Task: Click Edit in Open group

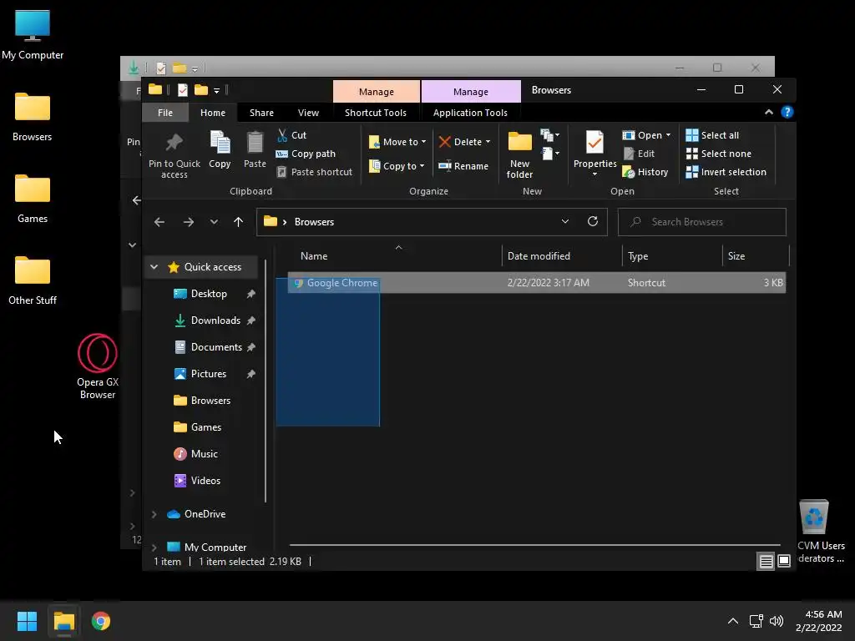Action: coord(639,154)
